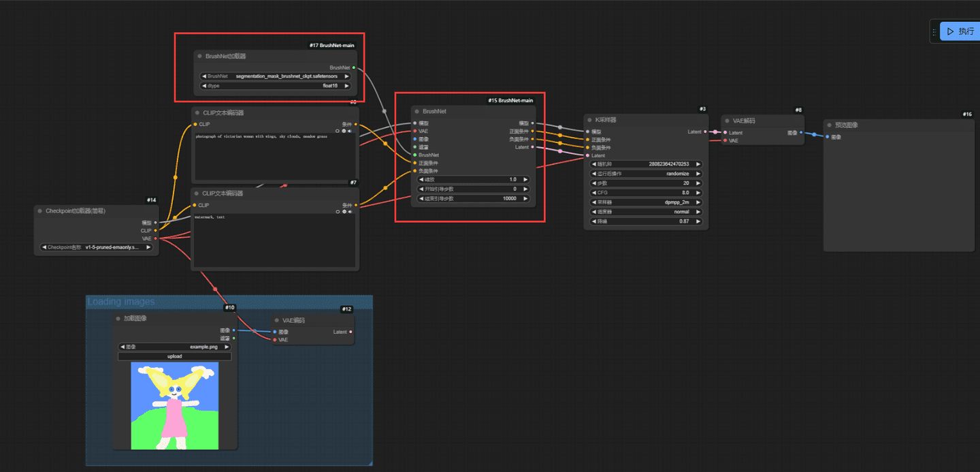Collapse the K采样器 node via its title dot
980x472 pixels.
click(590, 120)
